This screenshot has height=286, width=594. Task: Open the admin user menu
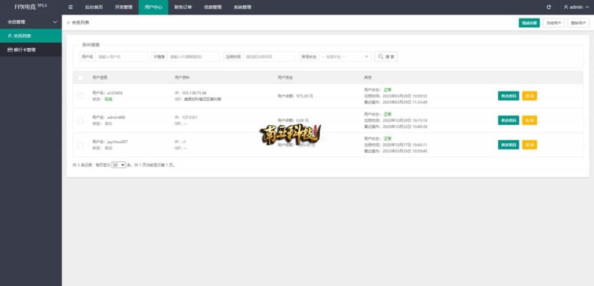(576, 7)
